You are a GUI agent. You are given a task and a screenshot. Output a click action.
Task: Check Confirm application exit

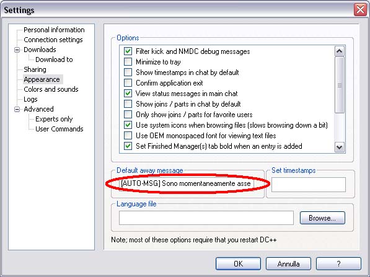point(128,83)
